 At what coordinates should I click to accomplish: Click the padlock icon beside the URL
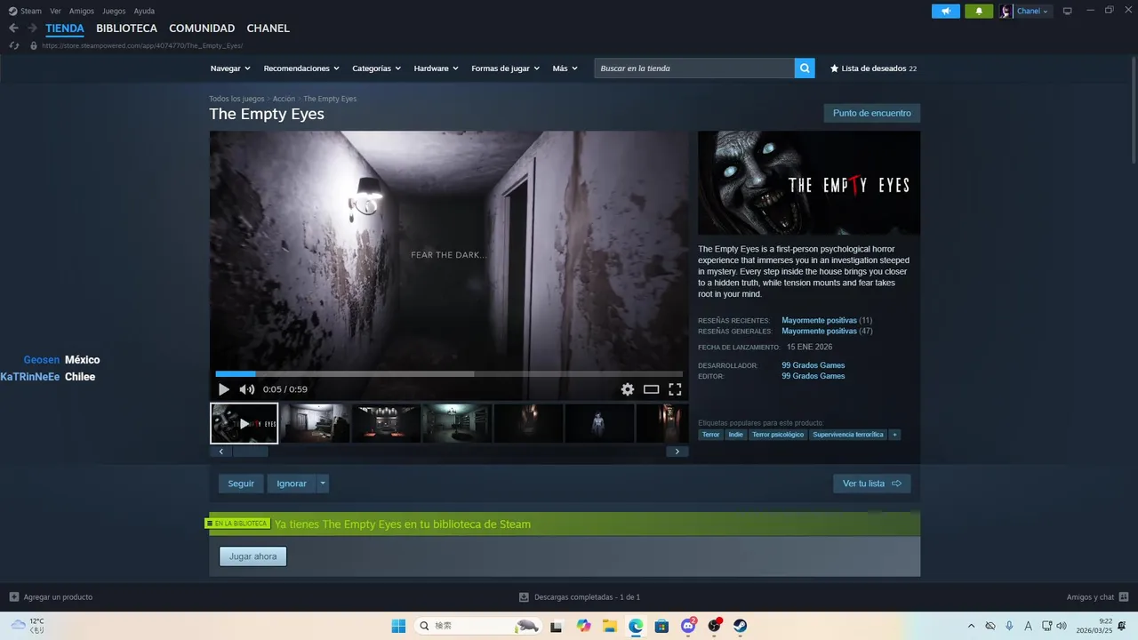point(34,45)
